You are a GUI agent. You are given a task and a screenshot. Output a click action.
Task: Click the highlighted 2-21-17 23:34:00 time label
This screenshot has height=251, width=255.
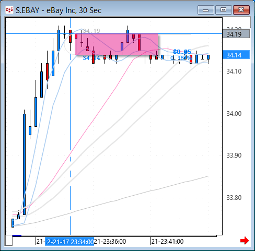(69, 242)
